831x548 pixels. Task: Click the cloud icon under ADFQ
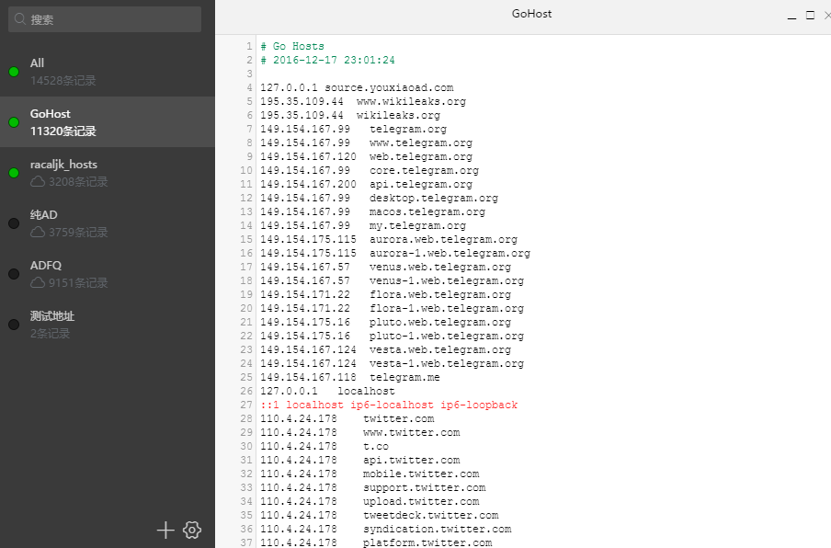tap(38, 282)
